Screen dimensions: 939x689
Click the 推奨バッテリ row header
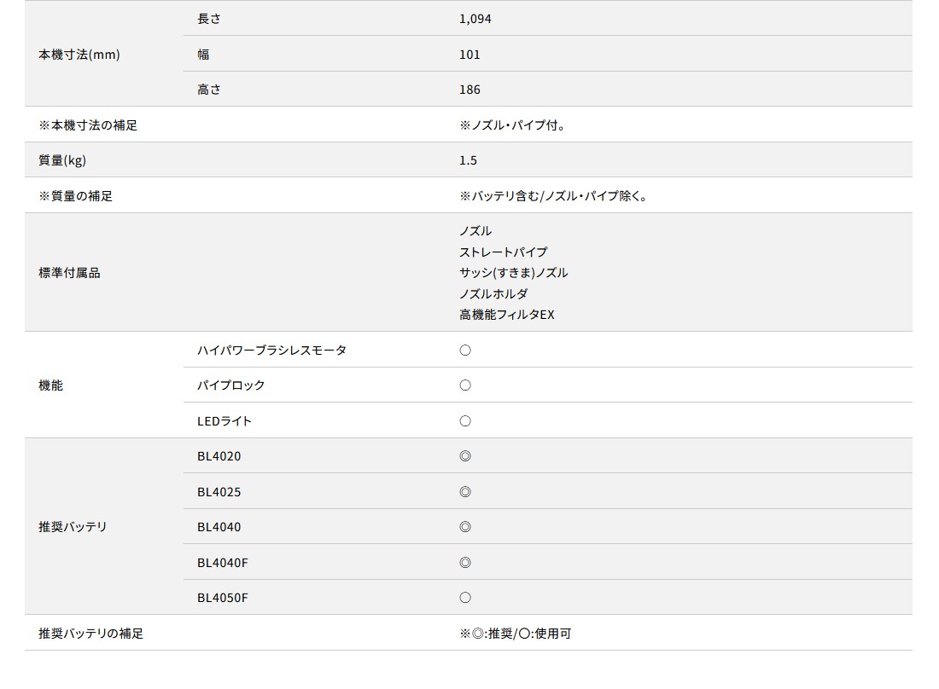[x=73, y=527]
